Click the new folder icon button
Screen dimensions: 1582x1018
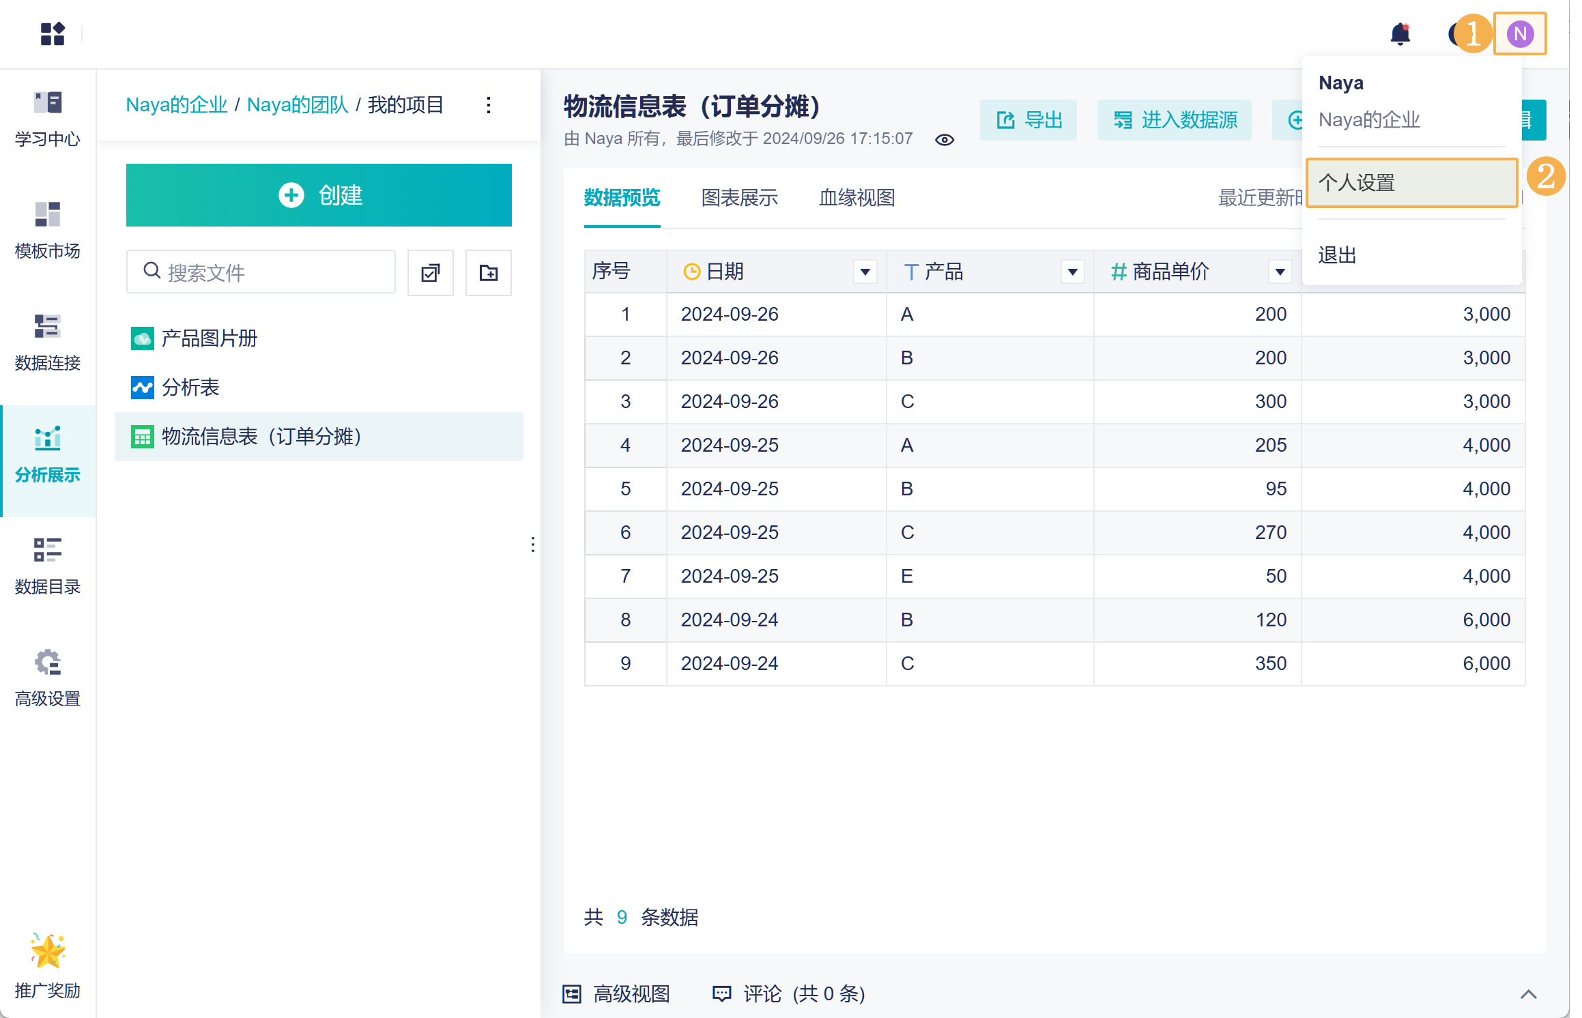[488, 273]
